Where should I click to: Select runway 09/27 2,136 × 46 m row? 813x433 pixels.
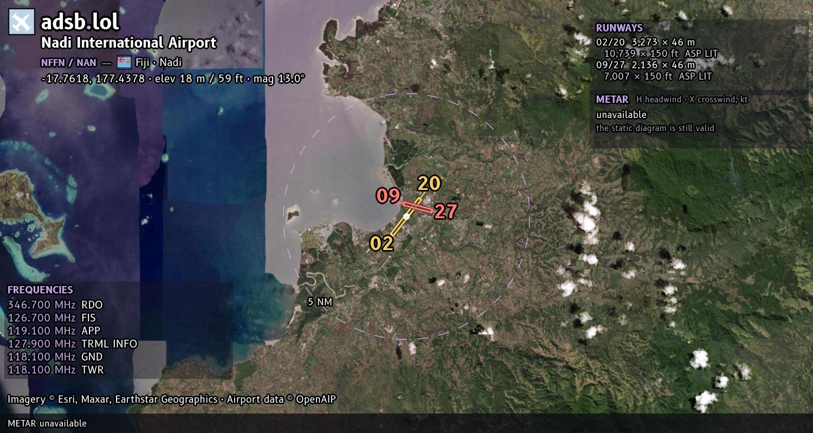tap(645, 65)
